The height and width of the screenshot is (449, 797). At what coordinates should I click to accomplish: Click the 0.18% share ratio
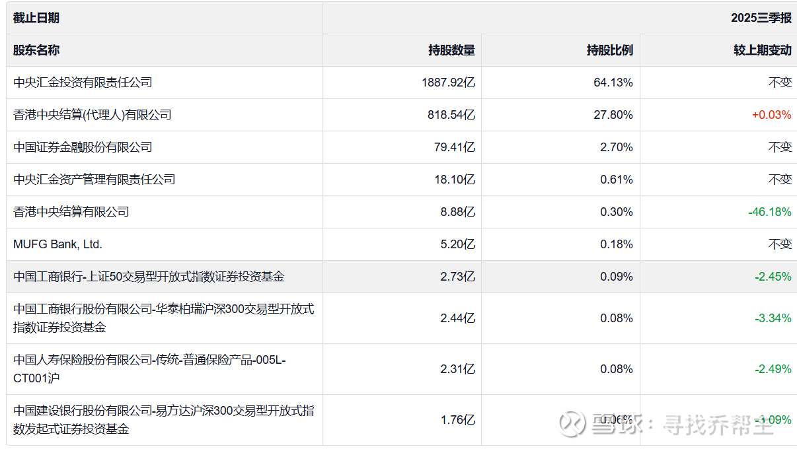pos(617,244)
